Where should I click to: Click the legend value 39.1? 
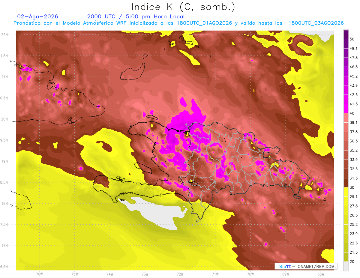coord(353,122)
